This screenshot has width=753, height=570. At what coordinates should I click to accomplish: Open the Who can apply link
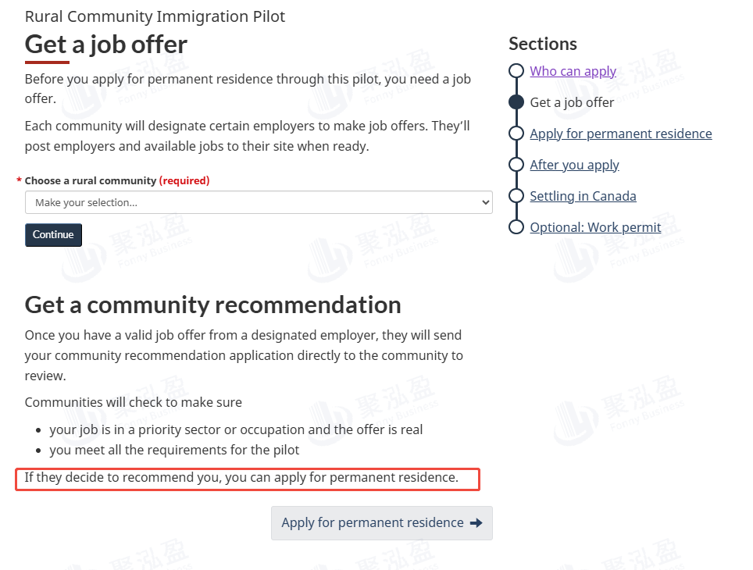(x=573, y=71)
